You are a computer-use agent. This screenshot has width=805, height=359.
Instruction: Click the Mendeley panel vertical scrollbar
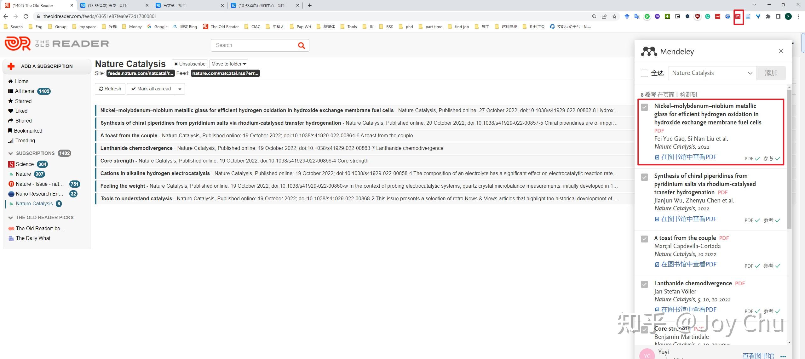(789, 157)
